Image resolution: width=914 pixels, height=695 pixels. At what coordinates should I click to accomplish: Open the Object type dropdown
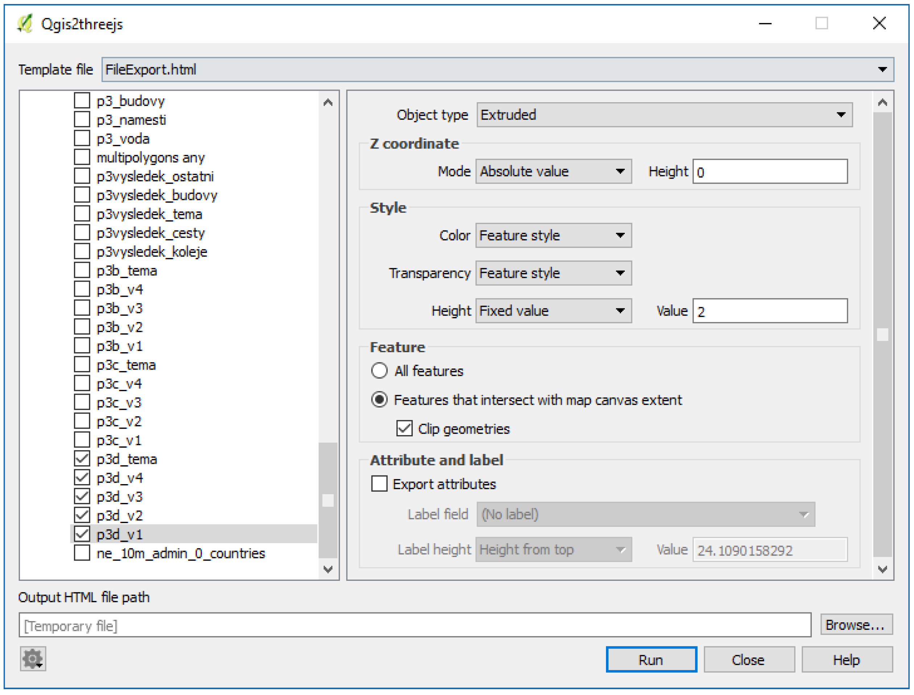click(x=665, y=115)
